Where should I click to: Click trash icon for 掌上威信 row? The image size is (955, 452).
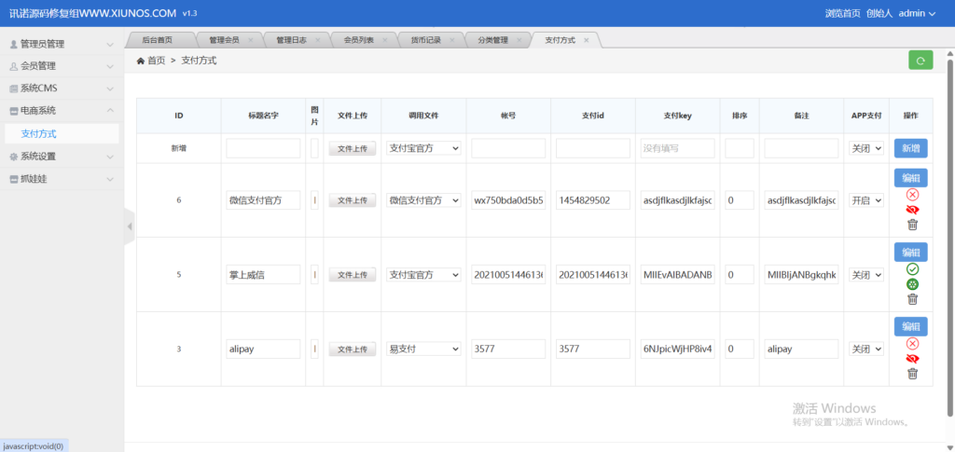click(x=912, y=299)
